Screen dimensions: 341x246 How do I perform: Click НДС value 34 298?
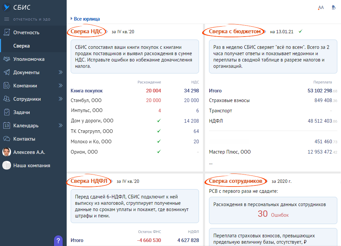(191, 91)
